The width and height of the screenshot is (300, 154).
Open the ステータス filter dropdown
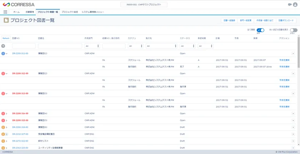pos(187,46)
